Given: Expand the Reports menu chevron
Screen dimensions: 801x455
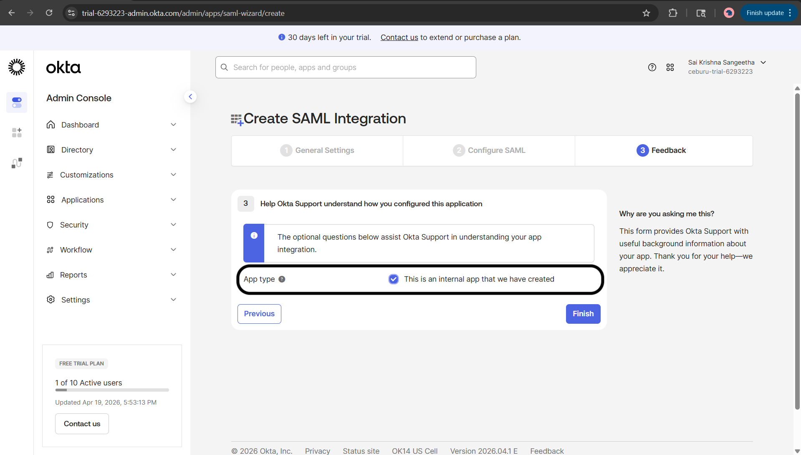Looking at the screenshot, I should click(x=174, y=275).
